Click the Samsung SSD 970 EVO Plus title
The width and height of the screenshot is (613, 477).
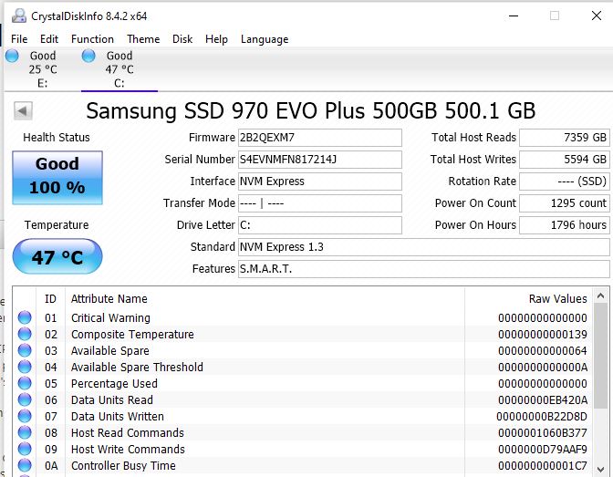[311, 110]
